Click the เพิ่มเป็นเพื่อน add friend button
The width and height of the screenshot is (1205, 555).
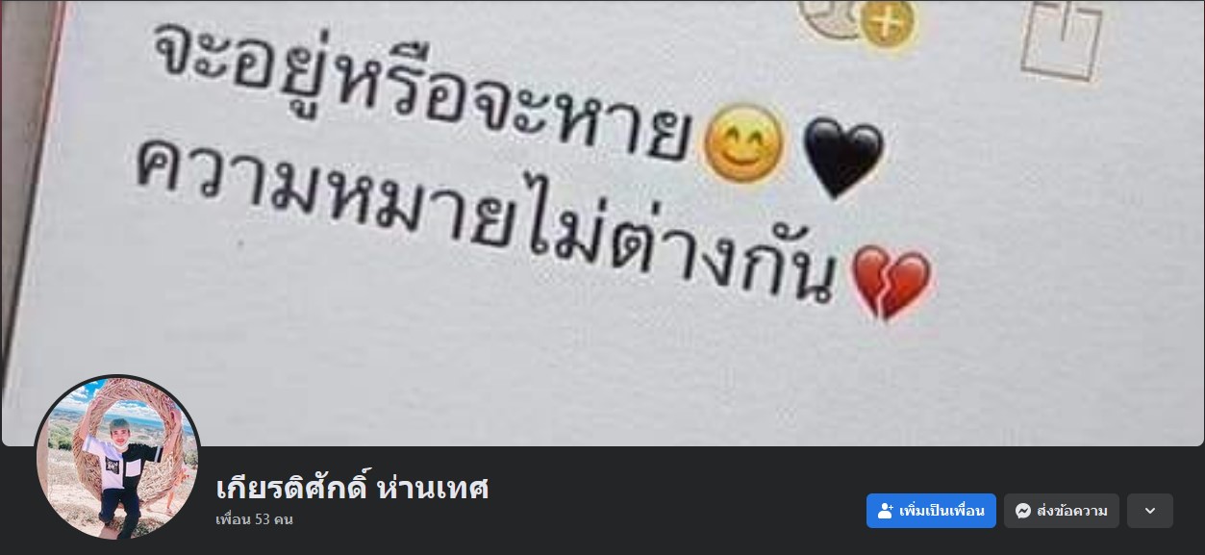[x=931, y=511]
